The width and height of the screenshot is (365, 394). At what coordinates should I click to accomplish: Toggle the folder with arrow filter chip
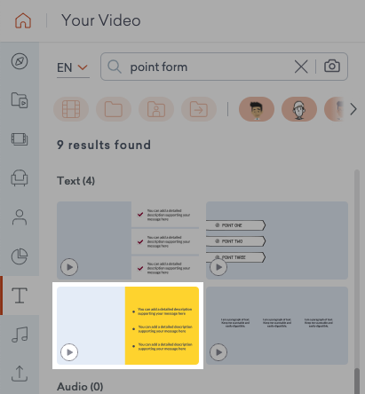point(199,109)
